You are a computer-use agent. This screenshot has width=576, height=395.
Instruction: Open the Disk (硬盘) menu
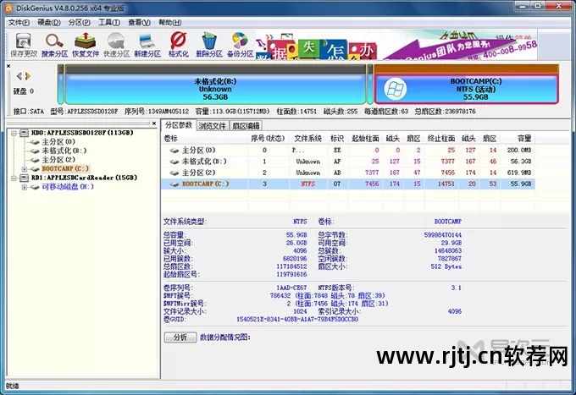[49, 22]
